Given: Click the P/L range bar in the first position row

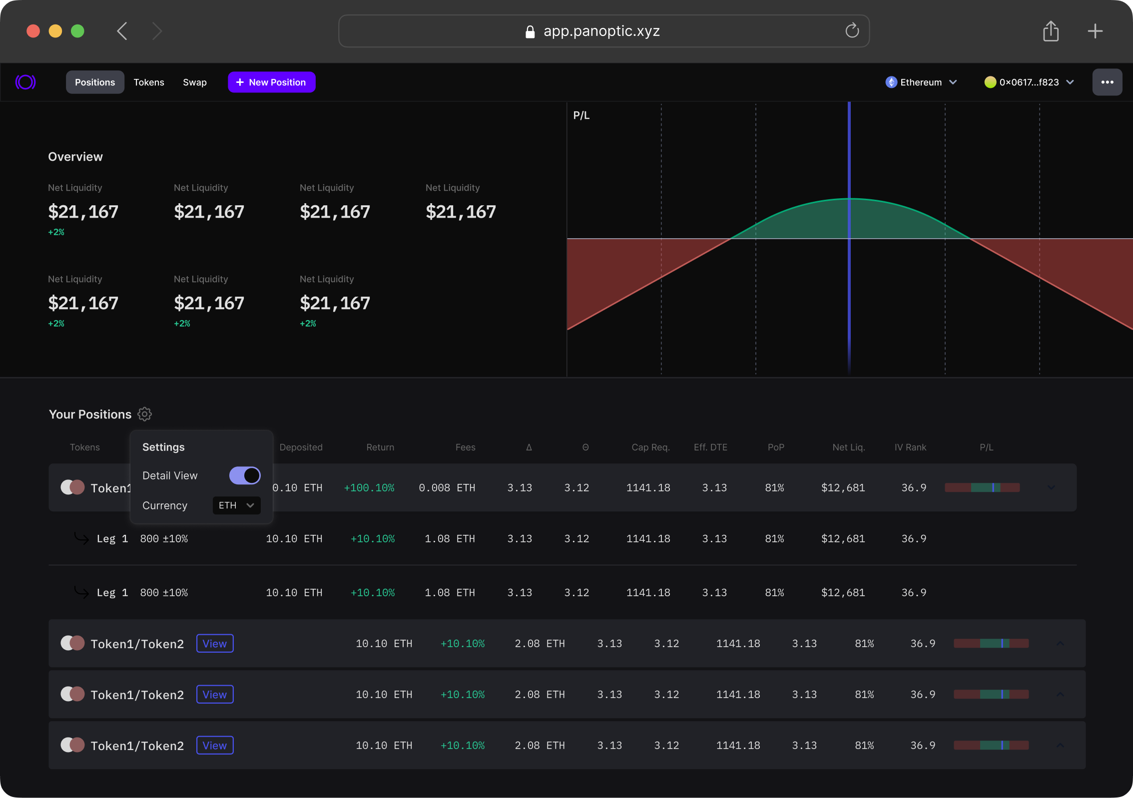Looking at the screenshot, I should [982, 487].
